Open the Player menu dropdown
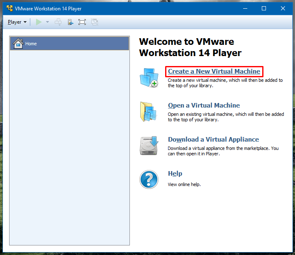 (x=17, y=22)
